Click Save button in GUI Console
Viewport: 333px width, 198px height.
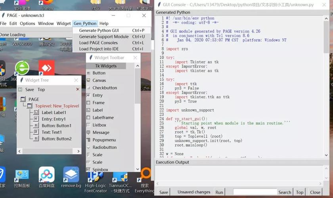[163, 192]
